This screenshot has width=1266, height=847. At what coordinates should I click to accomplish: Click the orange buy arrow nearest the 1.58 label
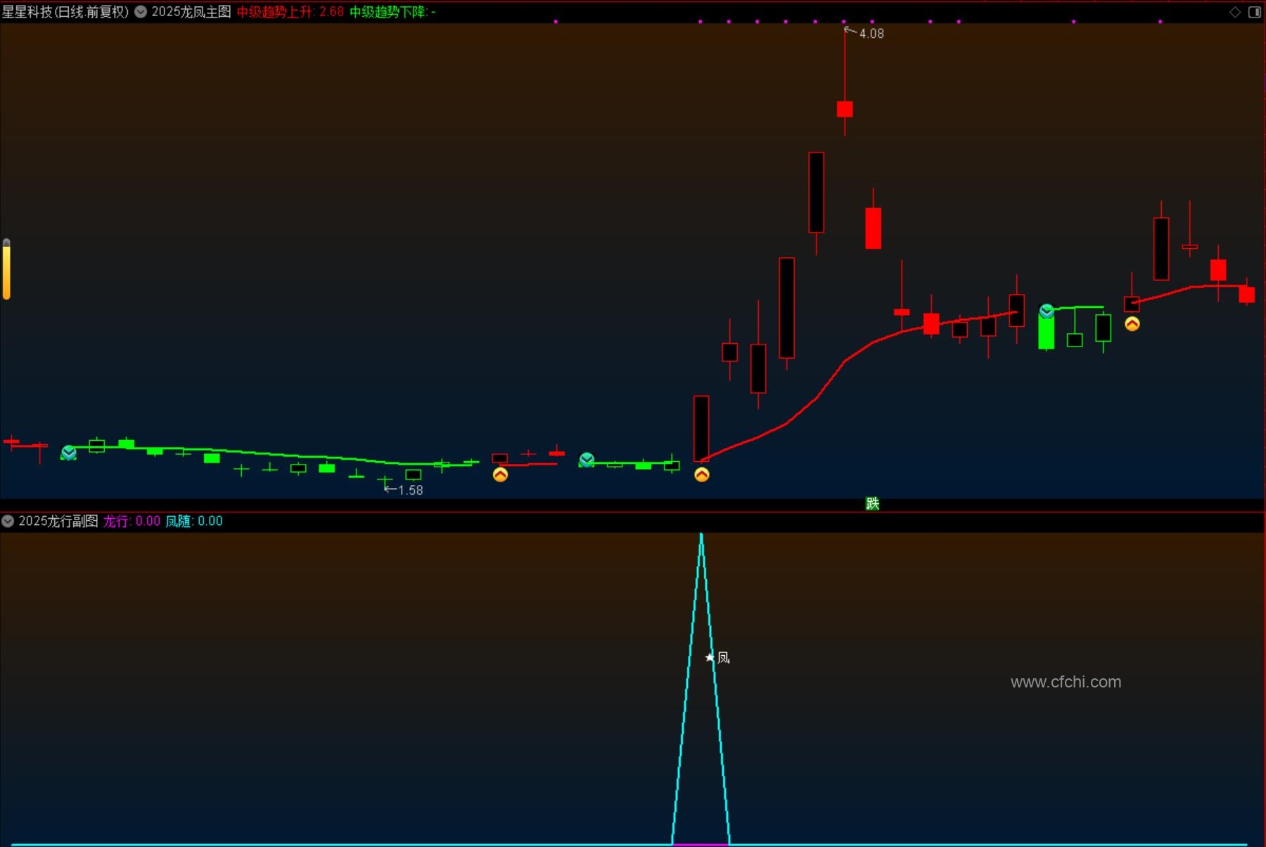[500, 474]
